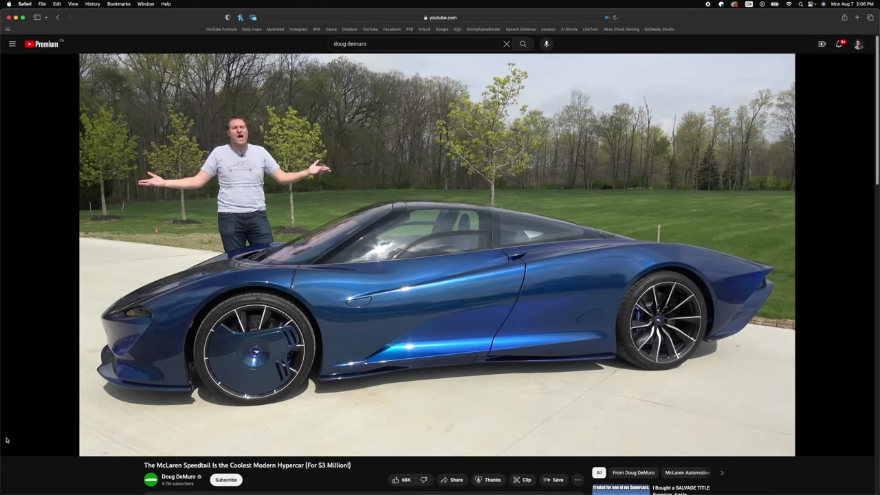Open Doug DeMuro channel name link

(x=179, y=476)
